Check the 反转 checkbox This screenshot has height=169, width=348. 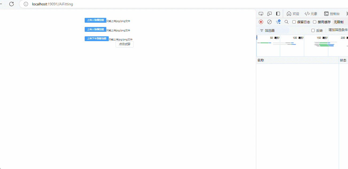click(313, 30)
